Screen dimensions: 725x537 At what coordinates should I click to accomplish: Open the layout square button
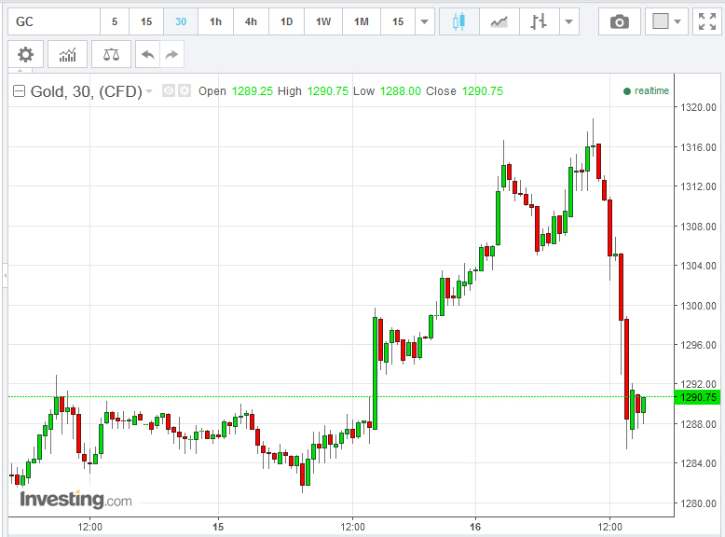661,21
